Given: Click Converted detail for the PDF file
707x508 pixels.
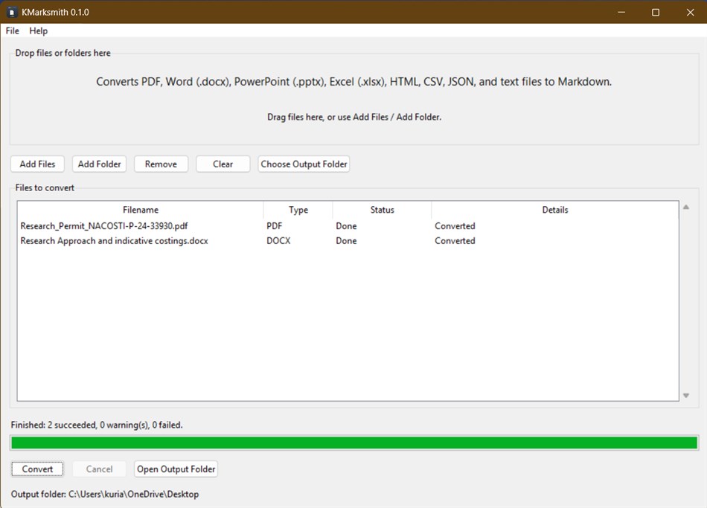Looking at the screenshot, I should 455,226.
